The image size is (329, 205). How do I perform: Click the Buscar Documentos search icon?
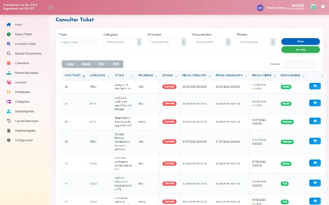pyautogui.click(x=9, y=53)
